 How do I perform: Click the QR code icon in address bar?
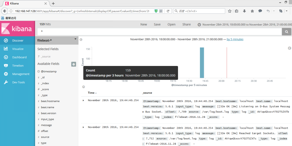click(x=161, y=11)
